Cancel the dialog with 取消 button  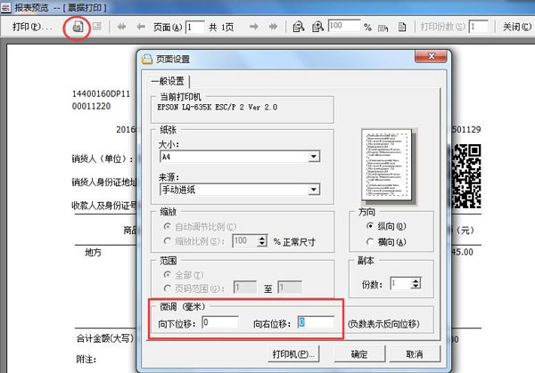tap(413, 353)
